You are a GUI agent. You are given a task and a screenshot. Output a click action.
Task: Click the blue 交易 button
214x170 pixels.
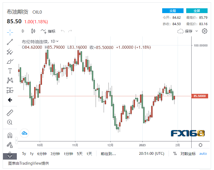pos(173,11)
